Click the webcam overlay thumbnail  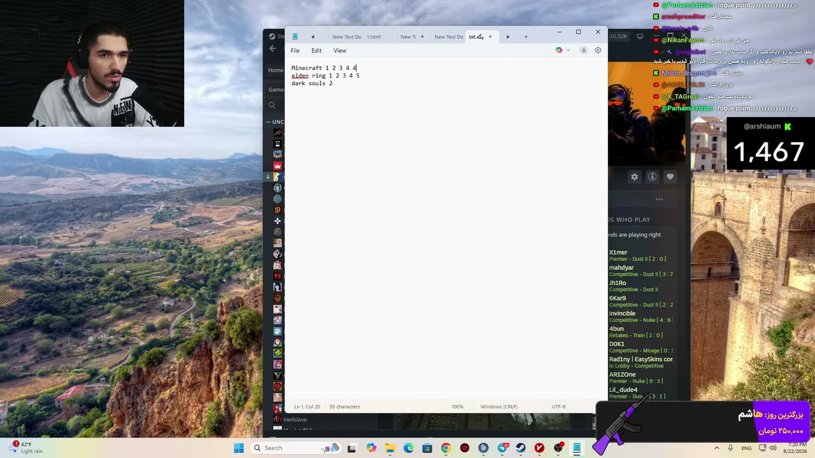[92, 64]
